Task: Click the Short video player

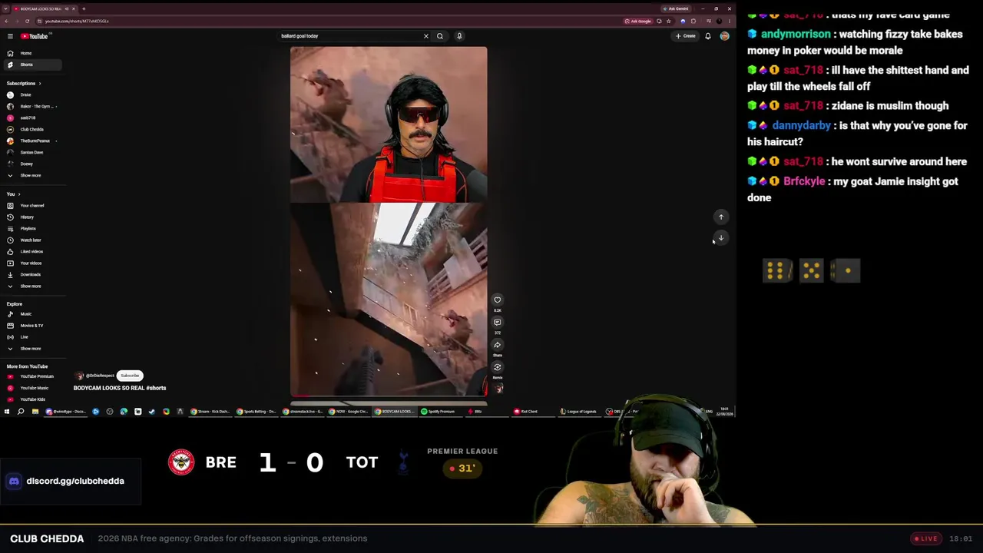Action: [389, 221]
